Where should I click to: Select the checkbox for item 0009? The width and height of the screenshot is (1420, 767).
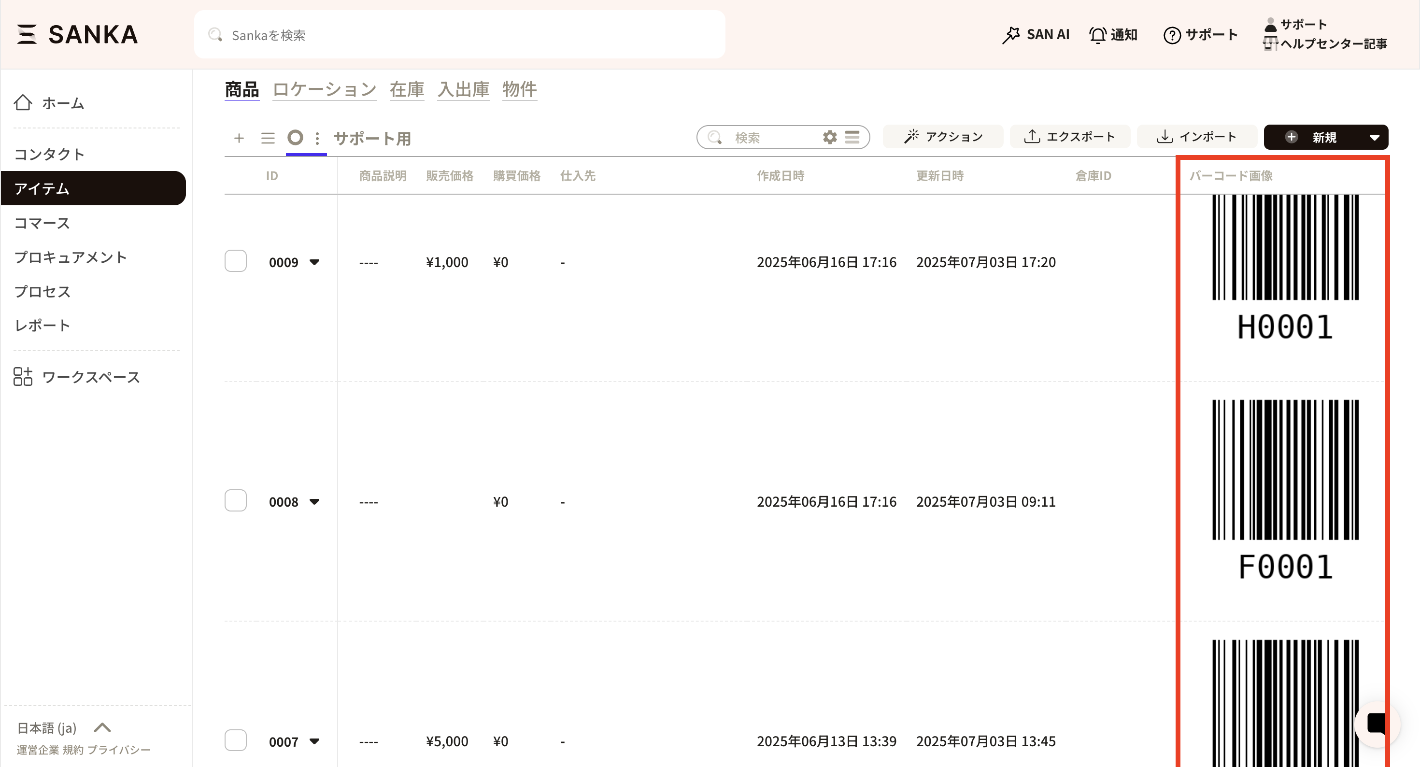tap(235, 261)
